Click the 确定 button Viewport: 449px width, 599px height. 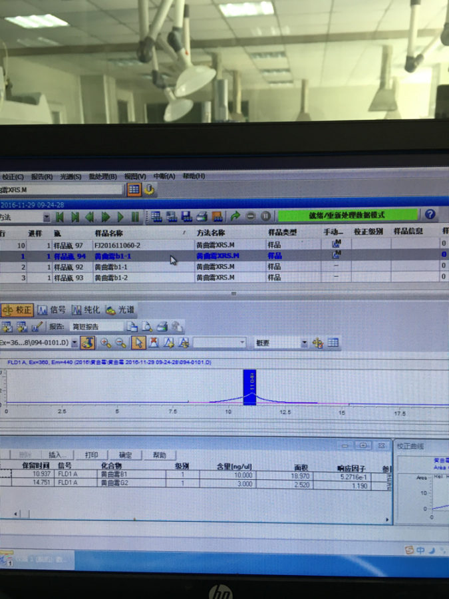pos(125,455)
